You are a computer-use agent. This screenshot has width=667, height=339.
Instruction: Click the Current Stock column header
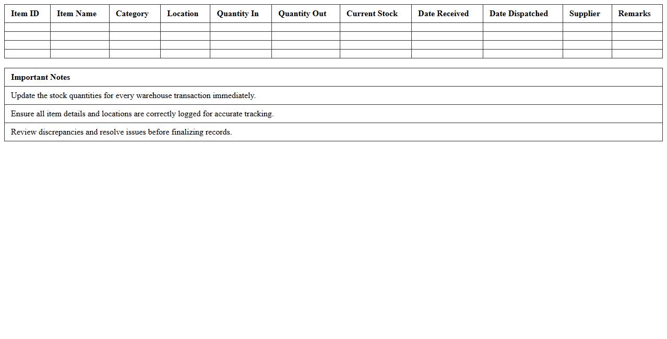click(x=372, y=14)
